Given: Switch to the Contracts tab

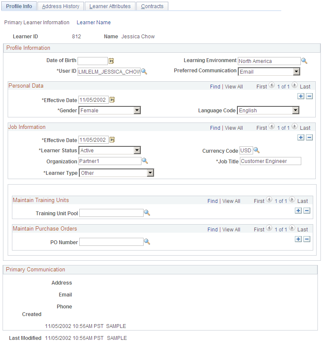Looking at the screenshot, I should point(152,6).
